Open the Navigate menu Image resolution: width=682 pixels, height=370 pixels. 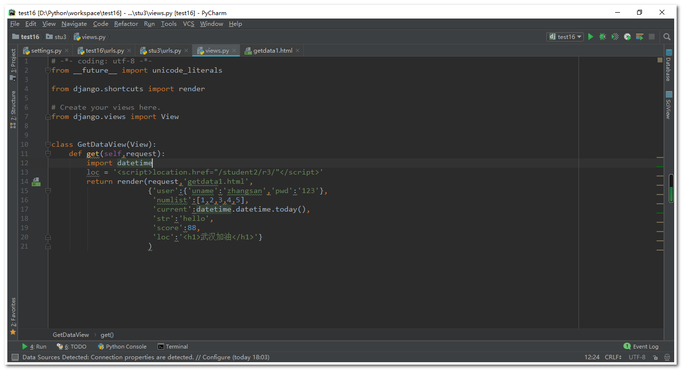point(74,24)
